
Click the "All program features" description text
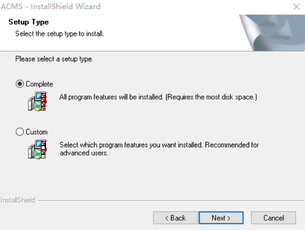(x=158, y=97)
